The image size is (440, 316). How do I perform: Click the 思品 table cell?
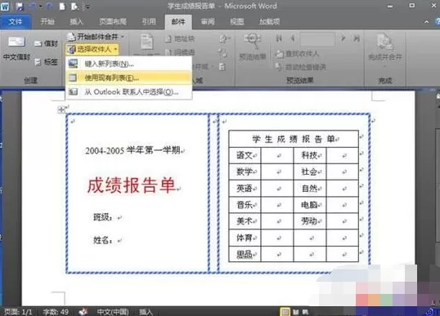(245, 254)
